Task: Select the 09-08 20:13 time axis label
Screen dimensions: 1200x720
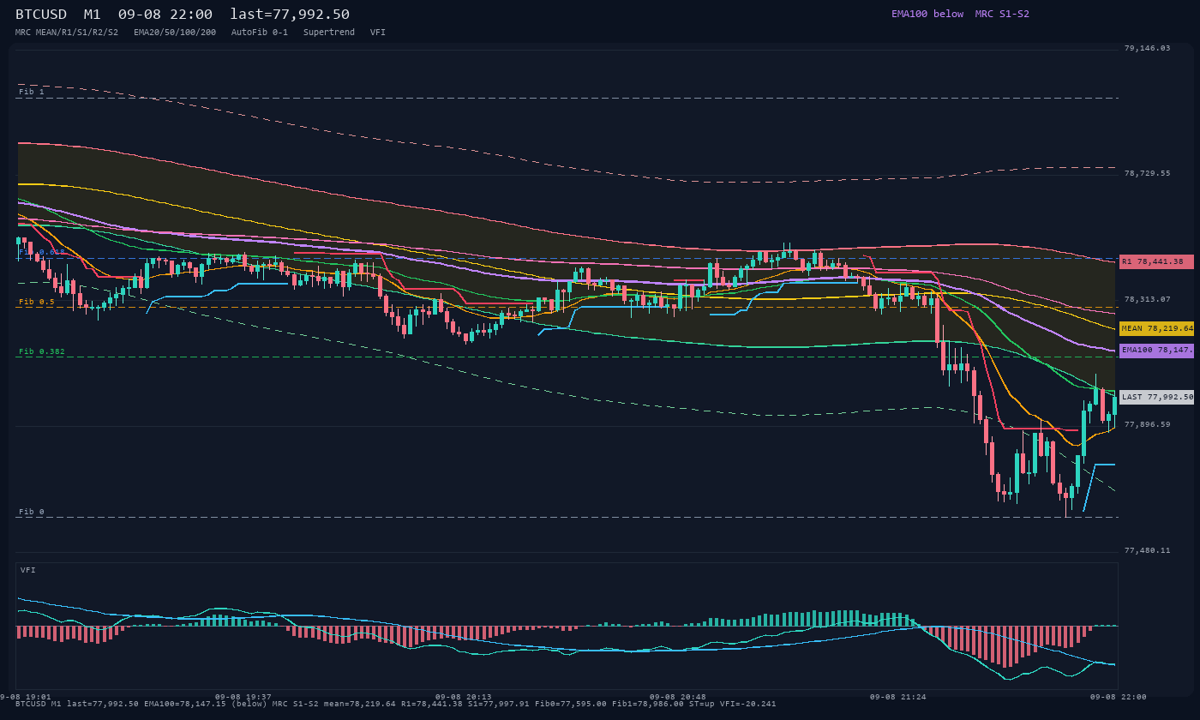Action: pos(464,697)
